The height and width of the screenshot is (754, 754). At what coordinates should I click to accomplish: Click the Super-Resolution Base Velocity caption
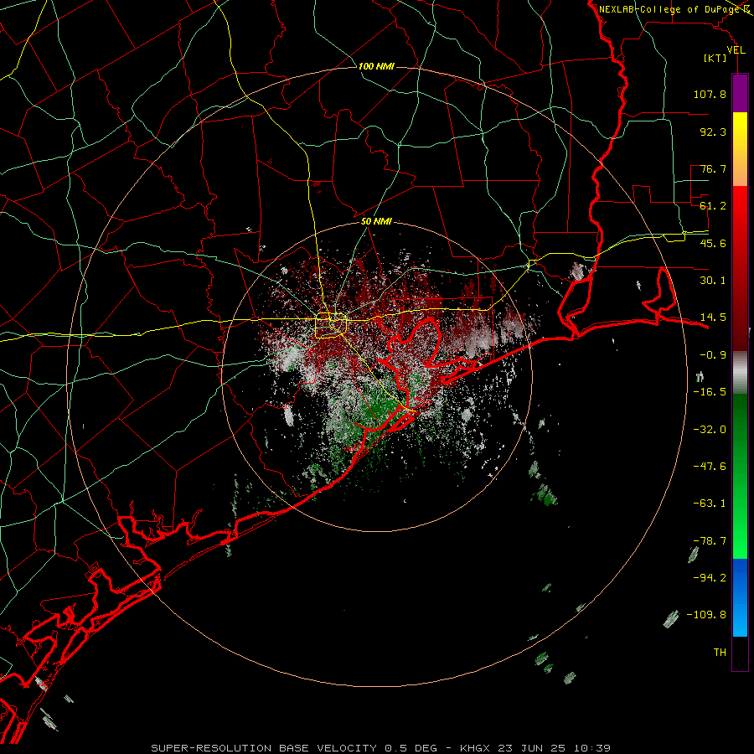381,748
